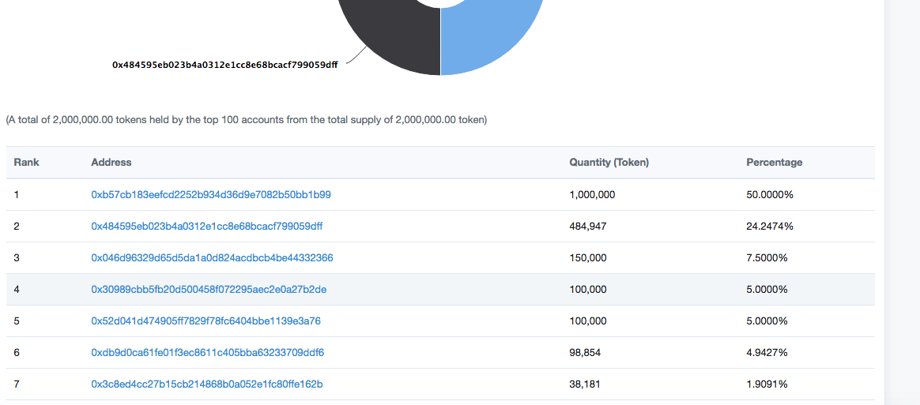Open address 0xb57cb183eefcd2252b934d36d9e7082b50bb1b99
This screenshot has width=920, height=405.
point(210,194)
